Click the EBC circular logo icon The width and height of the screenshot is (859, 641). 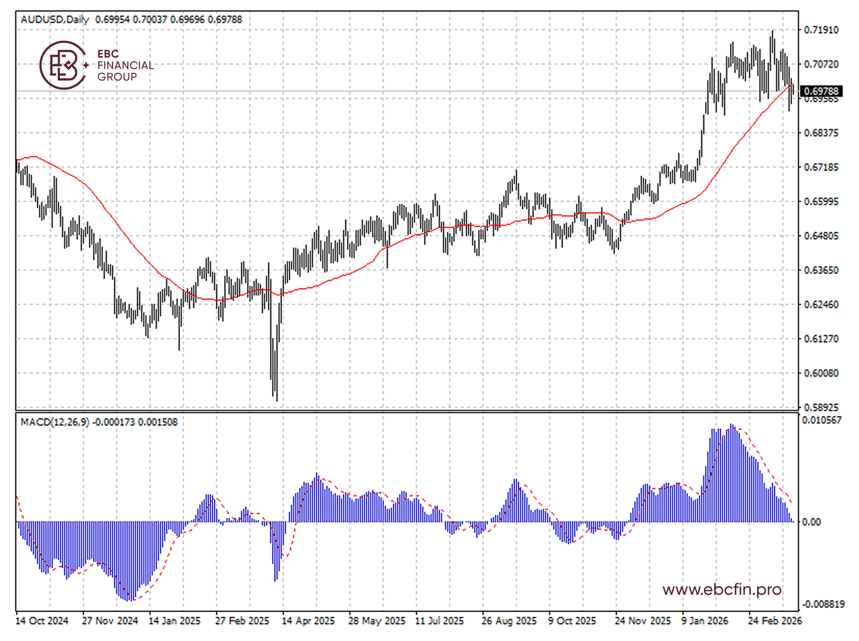tap(63, 65)
